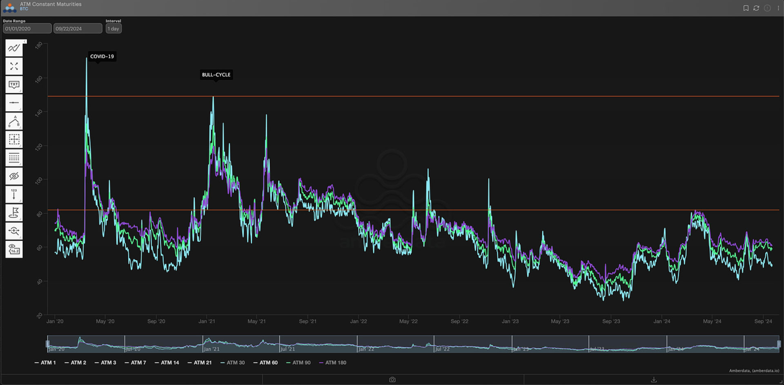Click the left range slider handle
This screenshot has width=784, height=385.
tap(48, 344)
